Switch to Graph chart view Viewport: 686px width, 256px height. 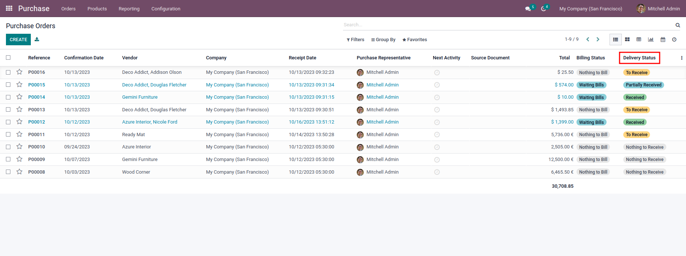[x=651, y=39]
